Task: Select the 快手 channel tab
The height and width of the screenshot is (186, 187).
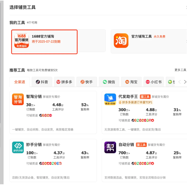Action: click(87, 82)
